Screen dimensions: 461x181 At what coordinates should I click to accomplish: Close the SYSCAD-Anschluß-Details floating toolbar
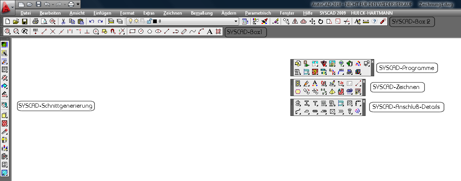364,101
